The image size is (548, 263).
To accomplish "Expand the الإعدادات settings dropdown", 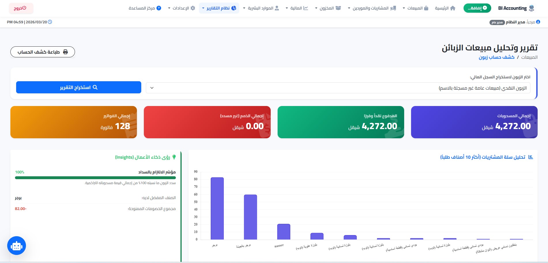I will 181,8.
